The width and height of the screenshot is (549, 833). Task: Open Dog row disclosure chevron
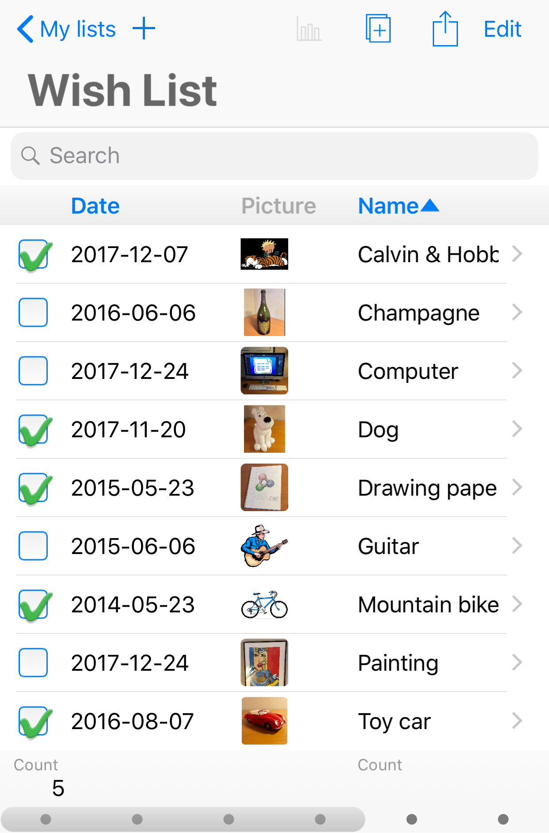517,429
